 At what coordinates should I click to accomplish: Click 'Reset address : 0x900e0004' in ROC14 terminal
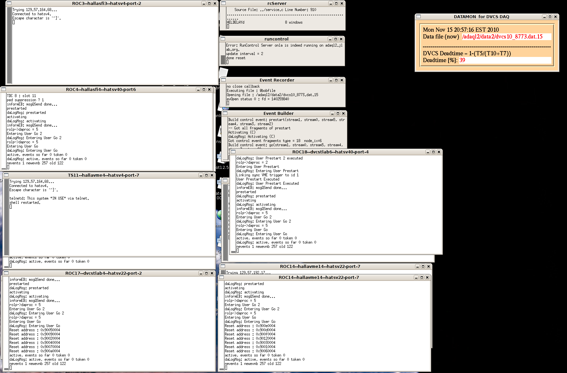coord(250,326)
